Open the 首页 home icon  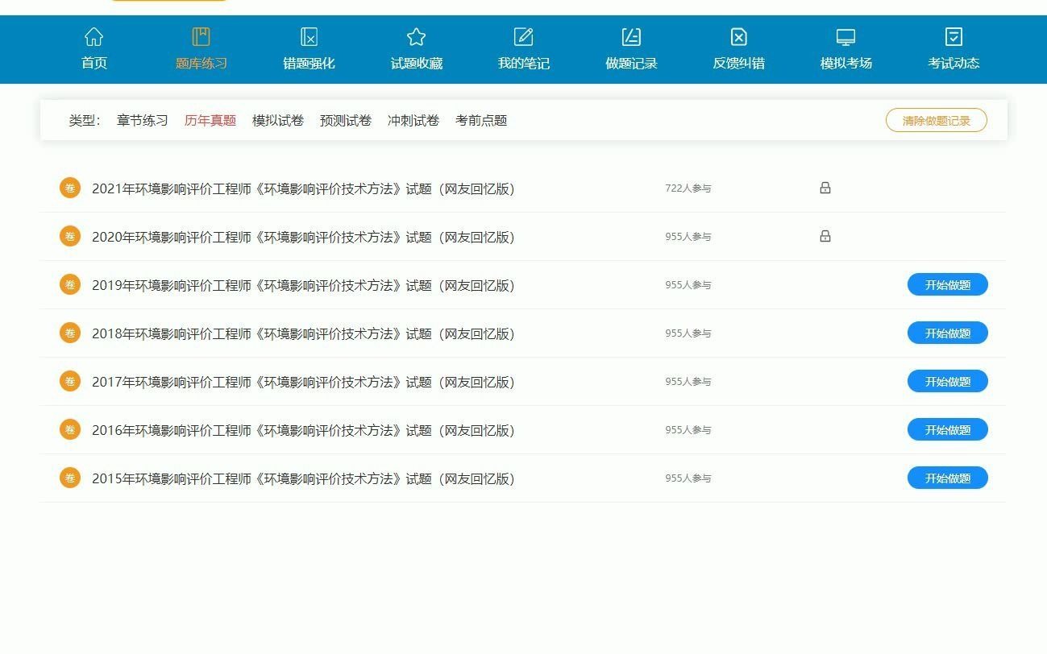(94, 37)
